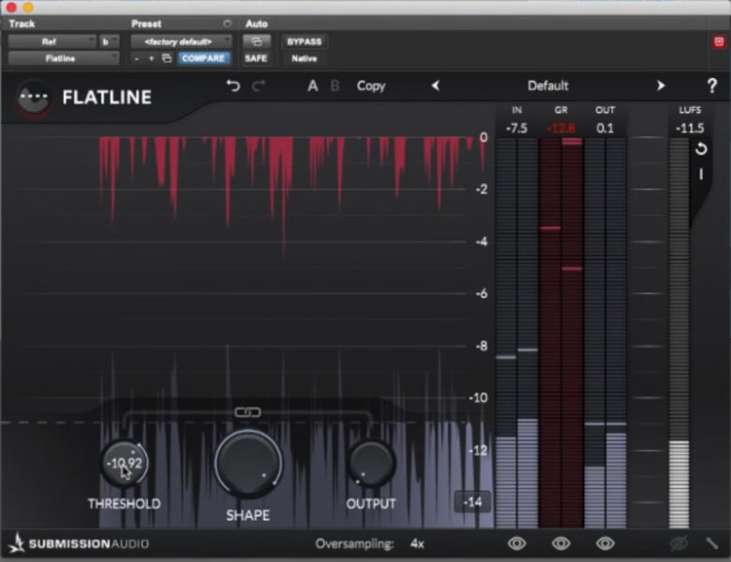
Task: Copy settings with the Copy button
Action: click(371, 86)
